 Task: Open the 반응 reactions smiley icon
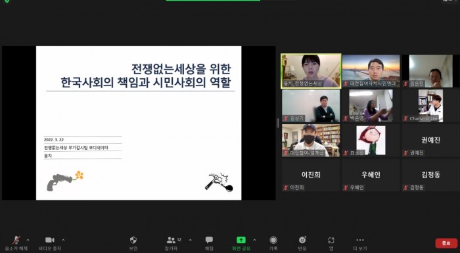click(x=302, y=240)
